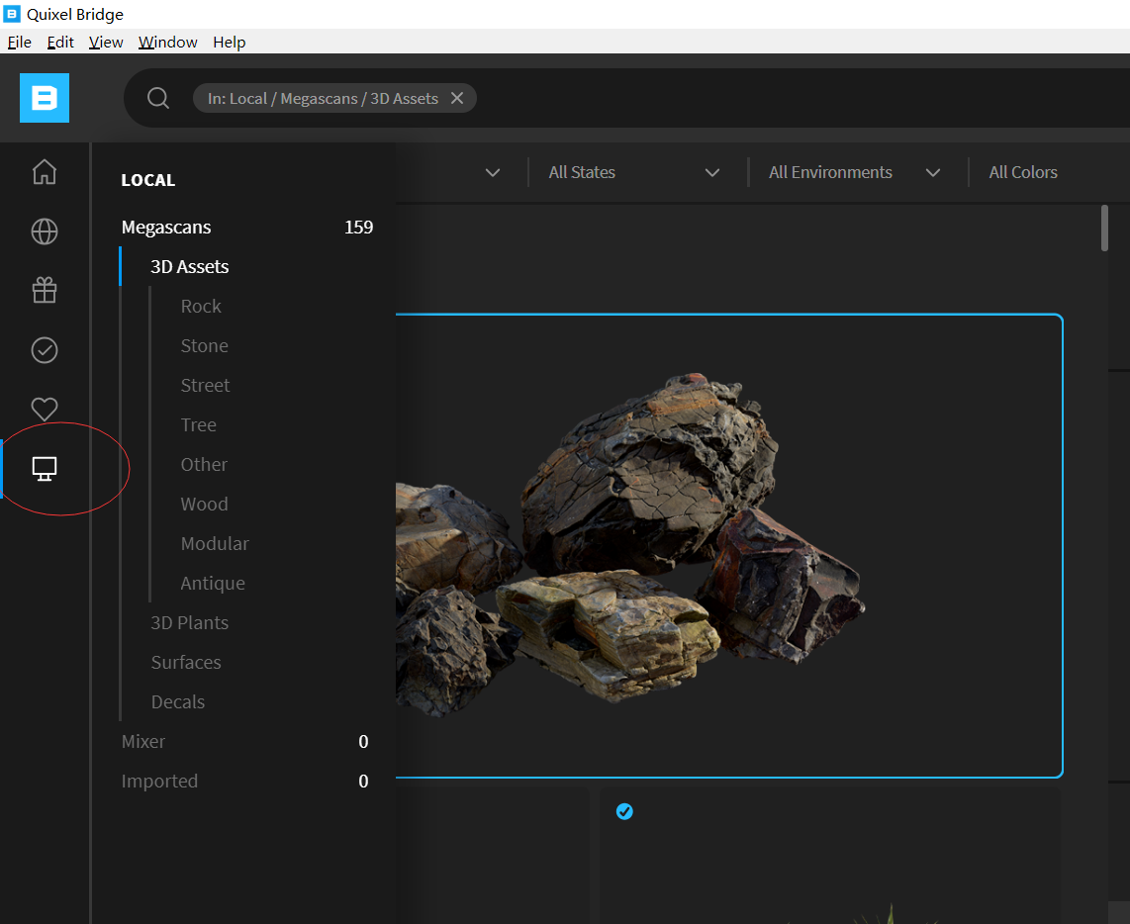View acquired assets via the checkmark icon

pos(44,349)
